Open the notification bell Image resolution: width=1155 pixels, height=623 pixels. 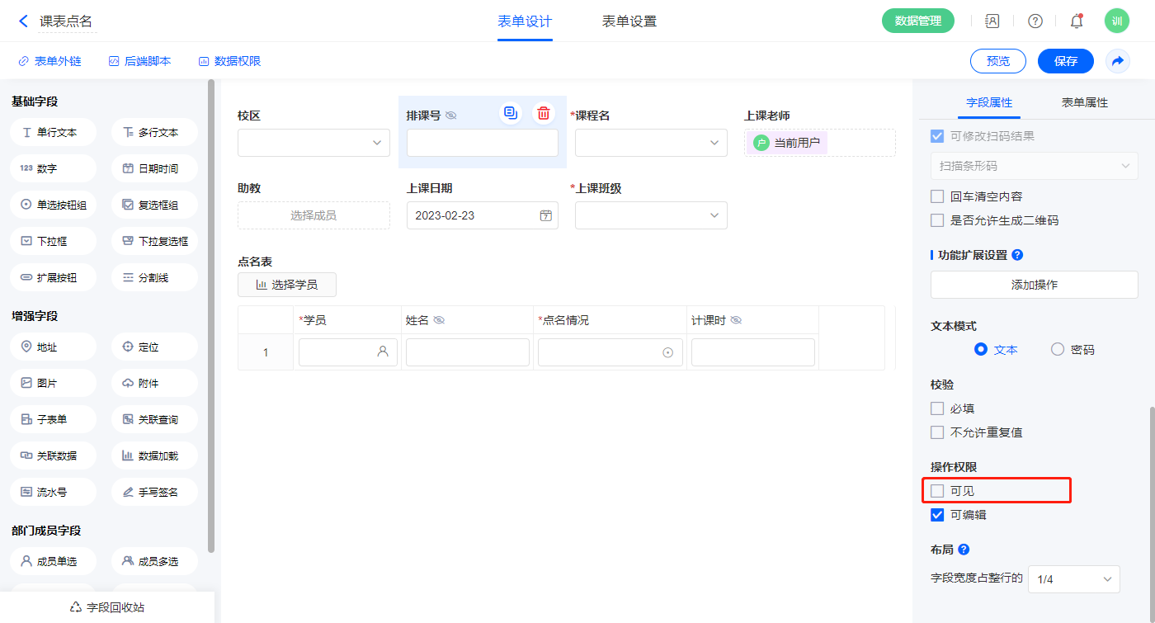[x=1077, y=21]
